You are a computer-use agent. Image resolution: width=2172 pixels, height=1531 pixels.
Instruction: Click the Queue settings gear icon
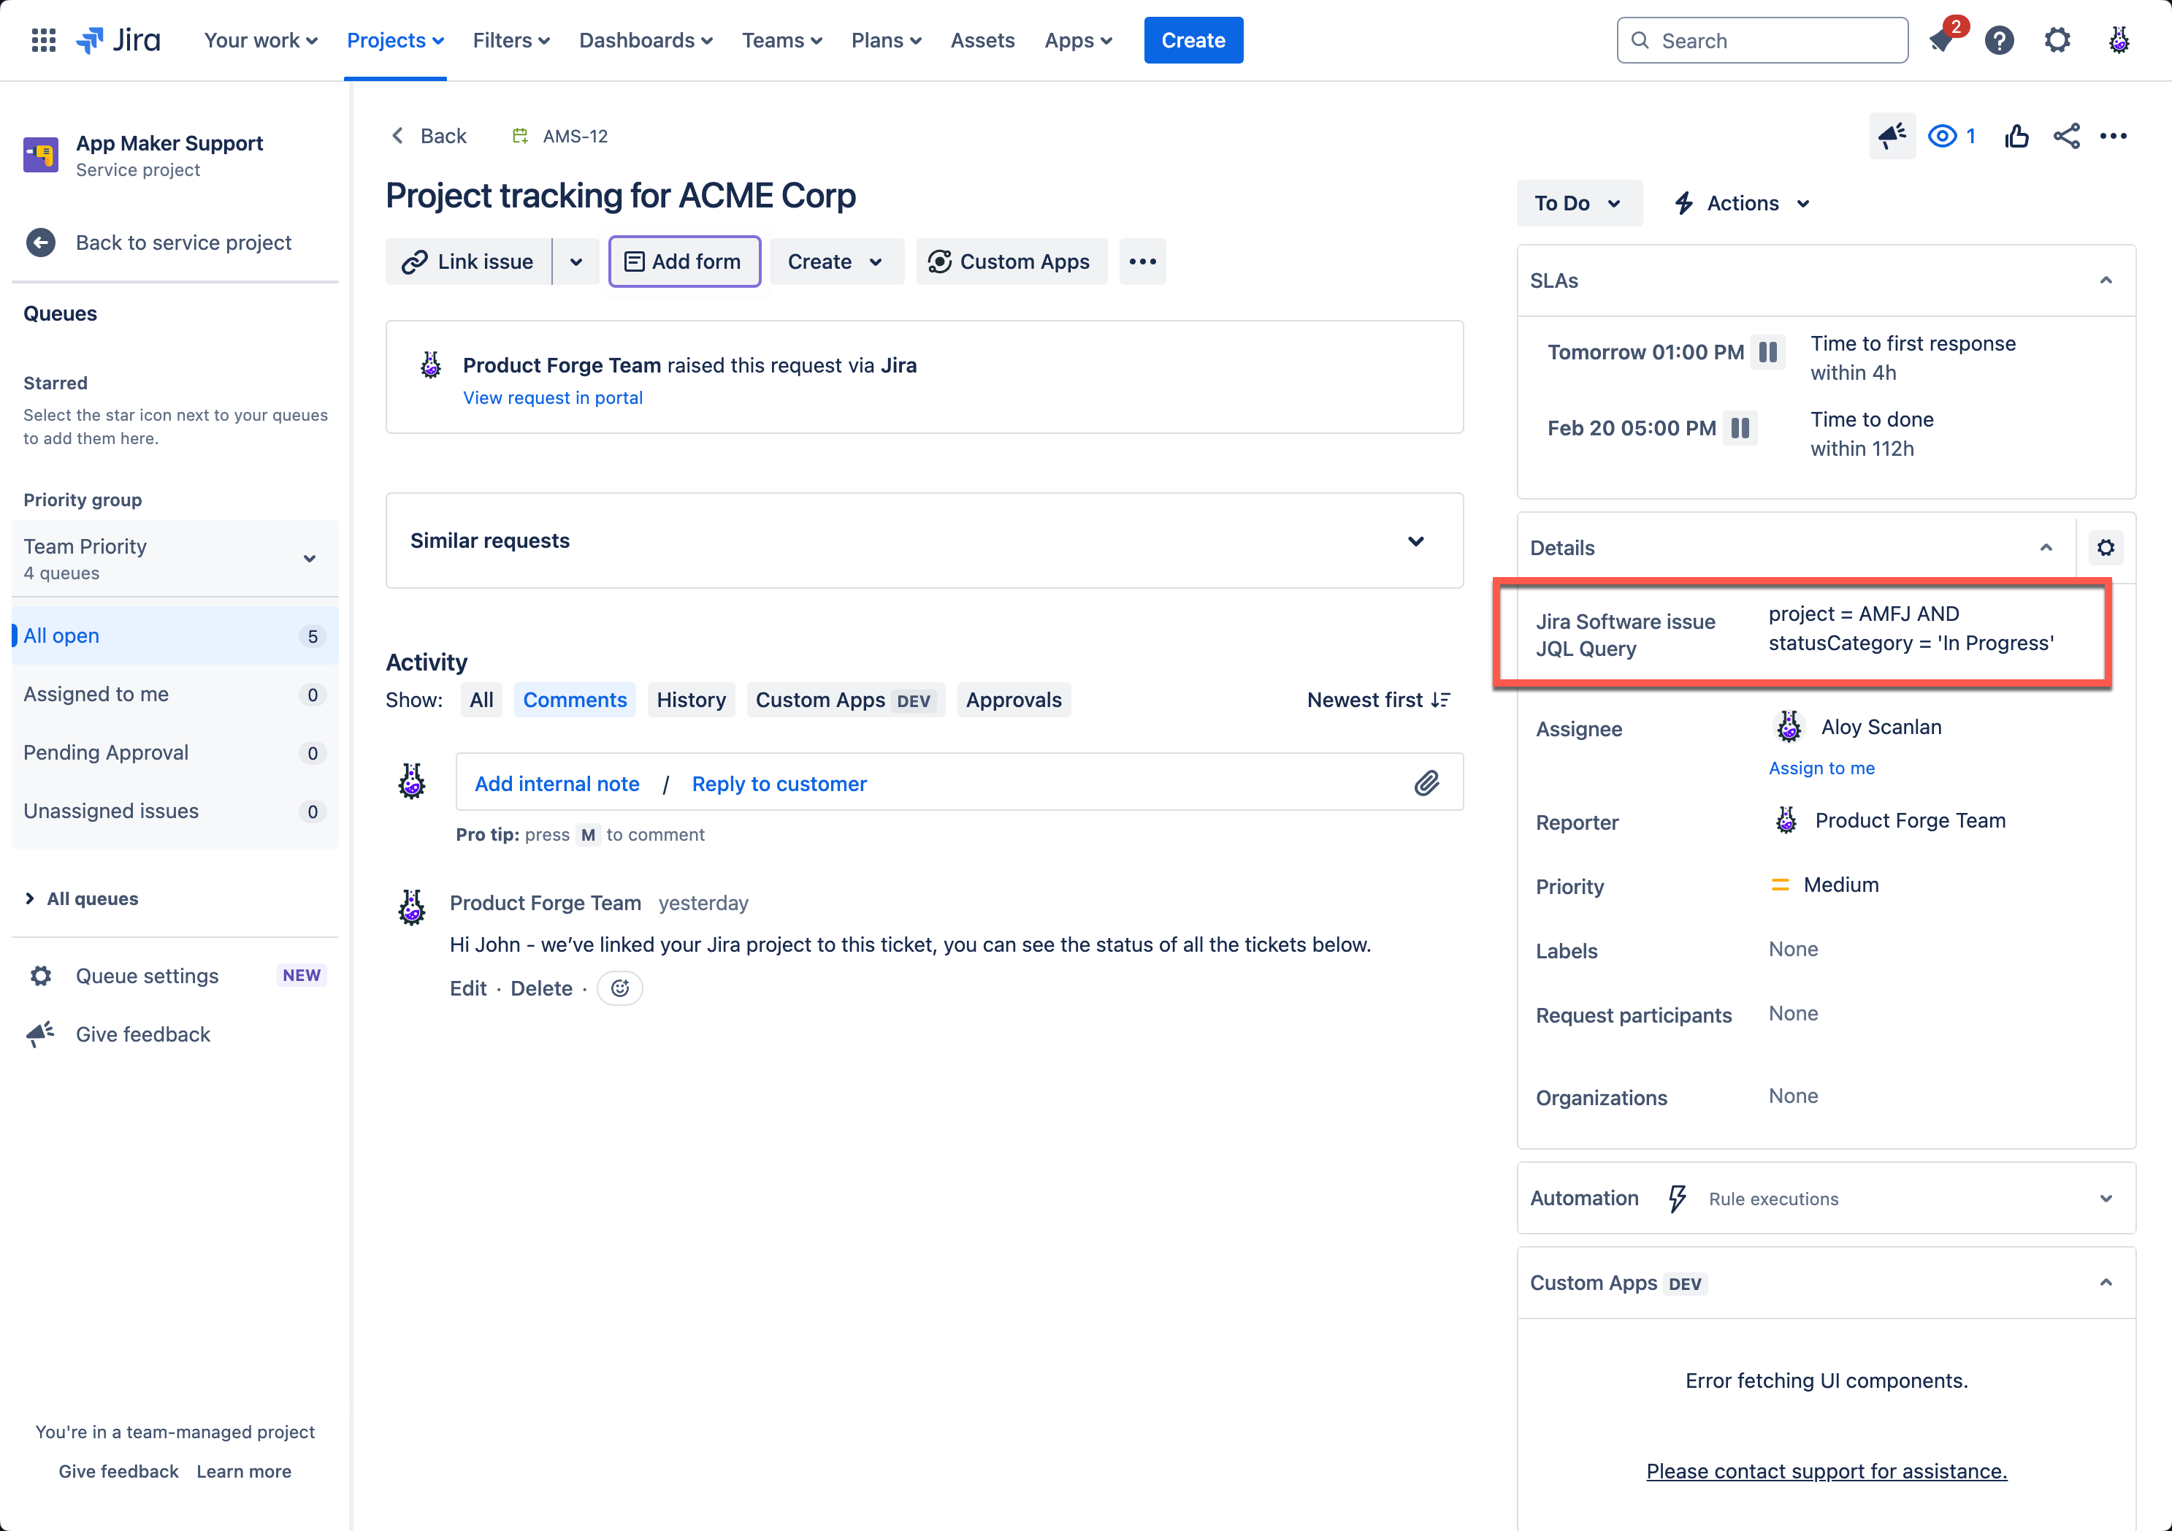[x=41, y=976]
